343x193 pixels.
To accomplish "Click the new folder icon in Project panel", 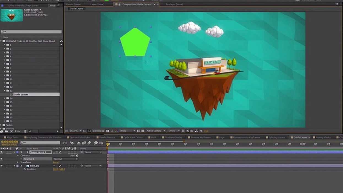I will 6,131.
